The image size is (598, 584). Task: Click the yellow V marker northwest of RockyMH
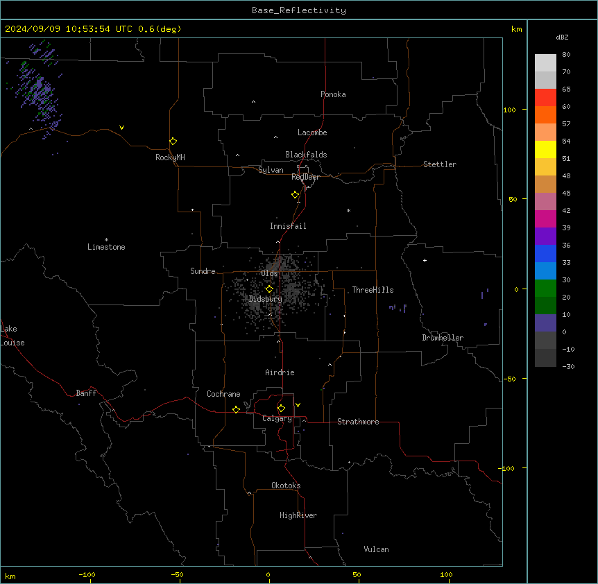coord(121,128)
